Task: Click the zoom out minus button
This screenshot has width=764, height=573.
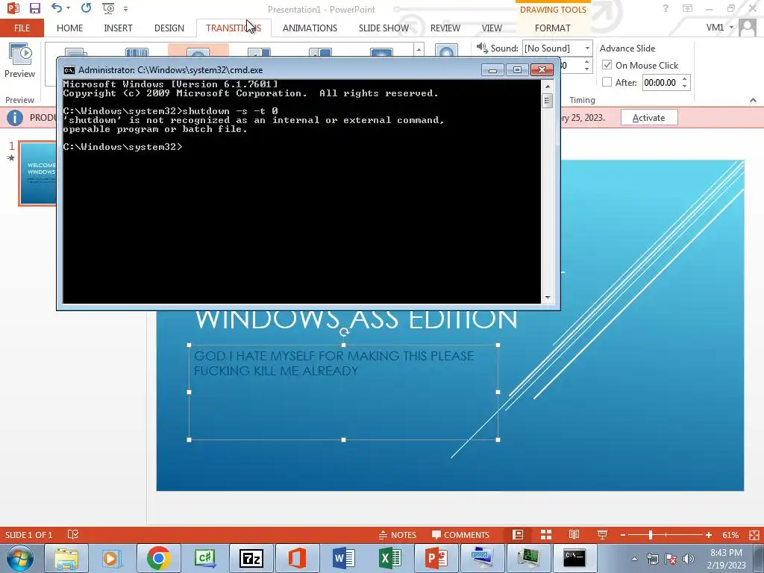Action: tap(623, 535)
